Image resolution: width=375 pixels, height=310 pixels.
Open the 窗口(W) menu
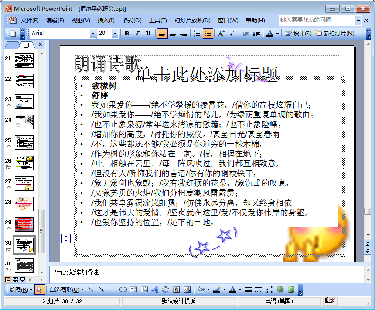[x=228, y=21]
